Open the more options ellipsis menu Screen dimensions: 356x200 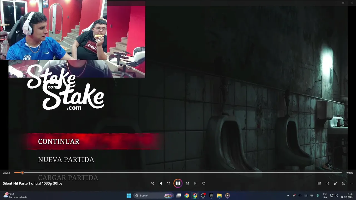tap(352, 183)
